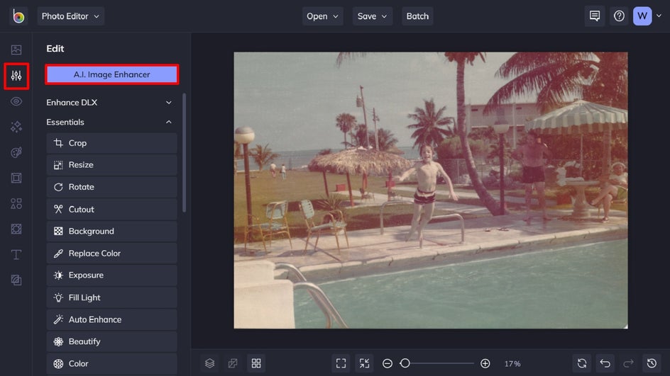670x376 pixels.
Task: Open the Overlays sidebar icon
Action: tap(16, 229)
